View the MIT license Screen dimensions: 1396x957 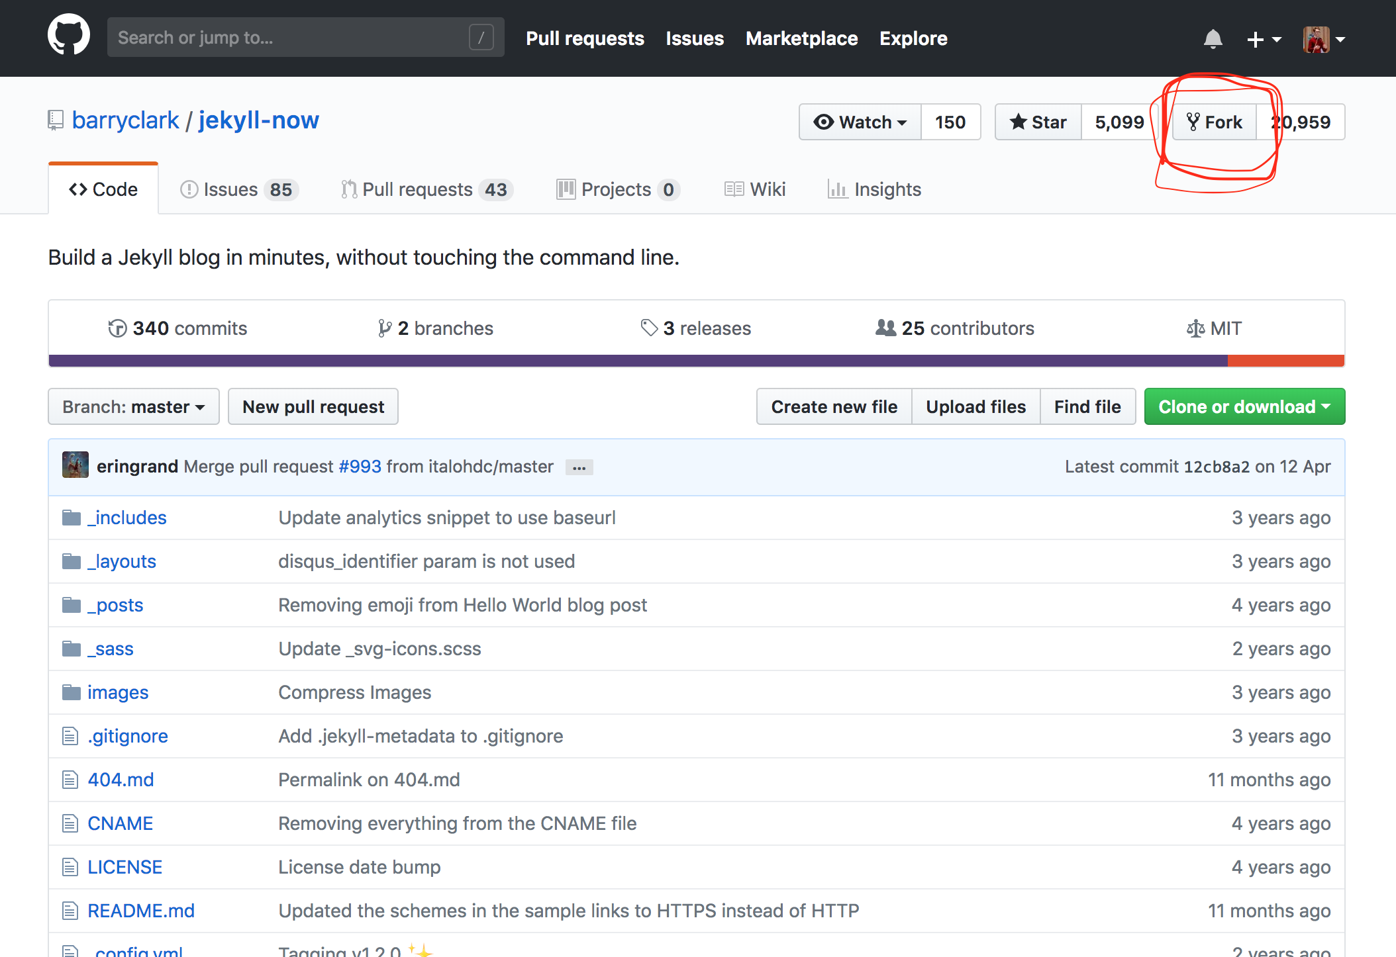pos(1214,328)
